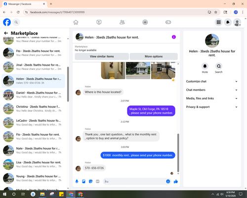Open the Facebook menu grid icon
Image resolution: width=247 pixels, height=198 pixels.
218,22
